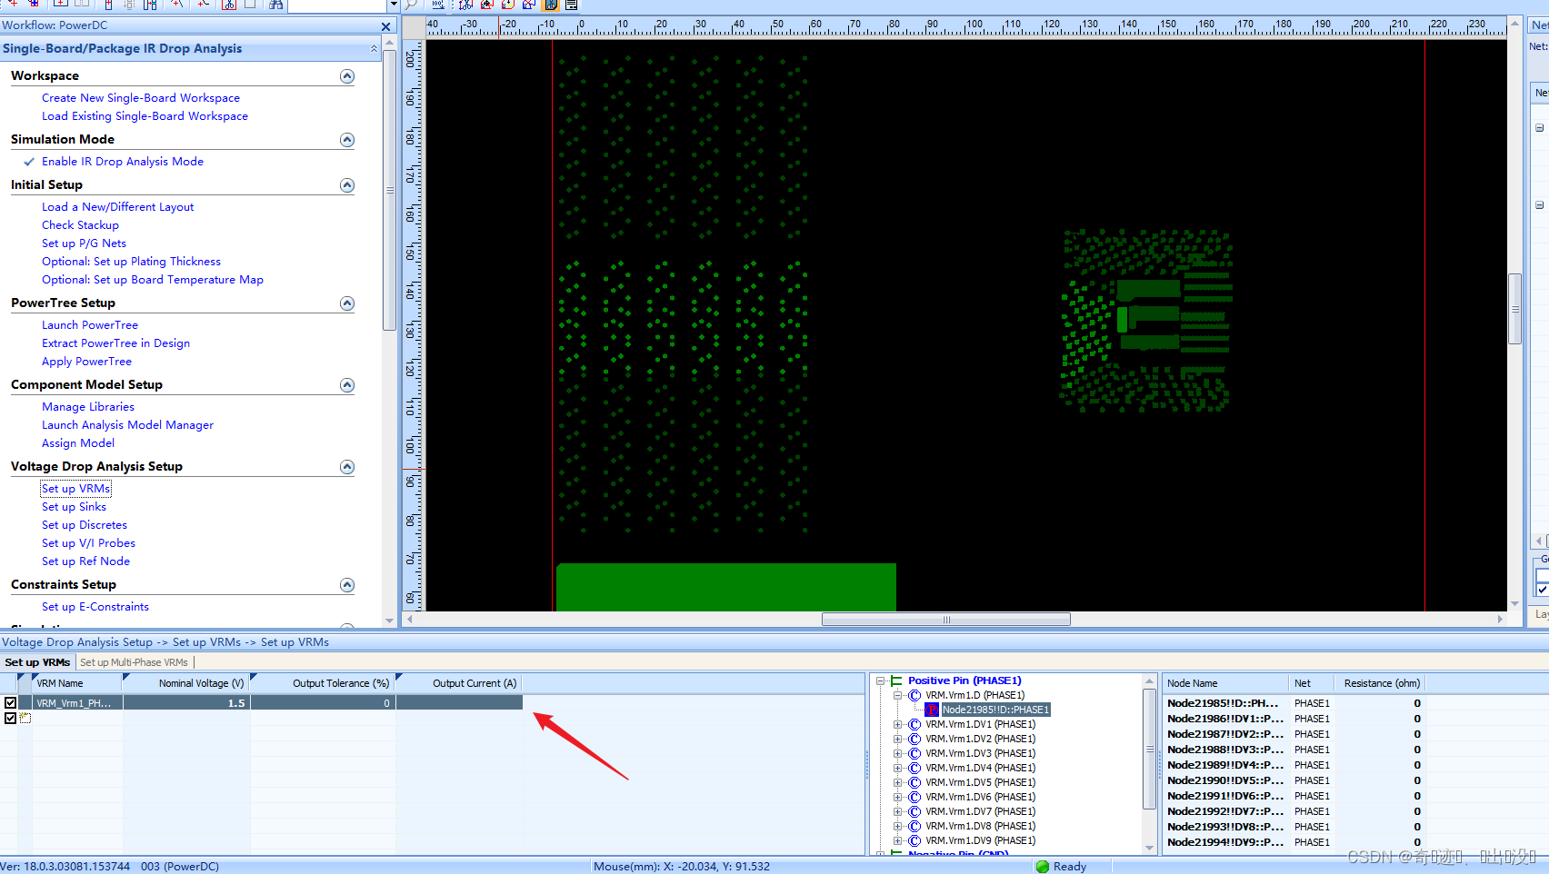This screenshot has height=874, width=1549.
Task: Click the layout canvas horizontal scrollbar thumb
Action: click(x=945, y=620)
